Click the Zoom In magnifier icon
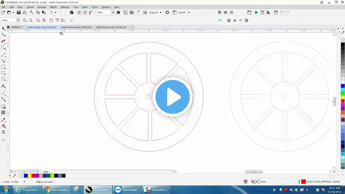This screenshot has height=194, width=345. click(25, 20)
